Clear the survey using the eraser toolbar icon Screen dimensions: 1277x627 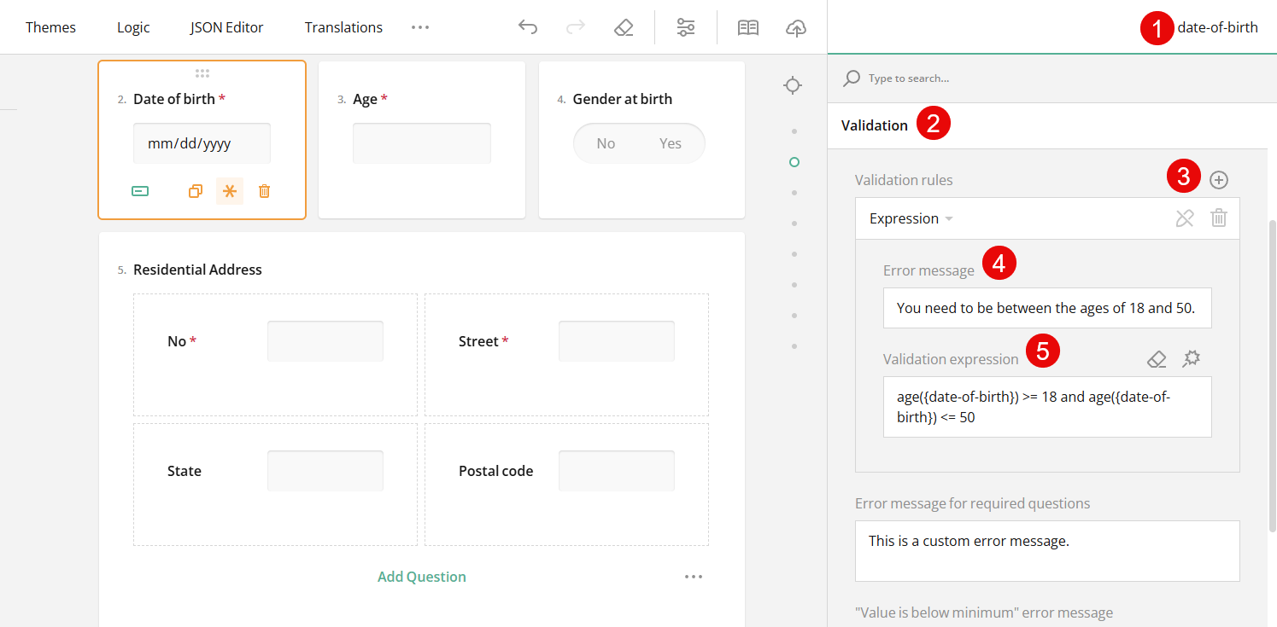[x=624, y=26]
